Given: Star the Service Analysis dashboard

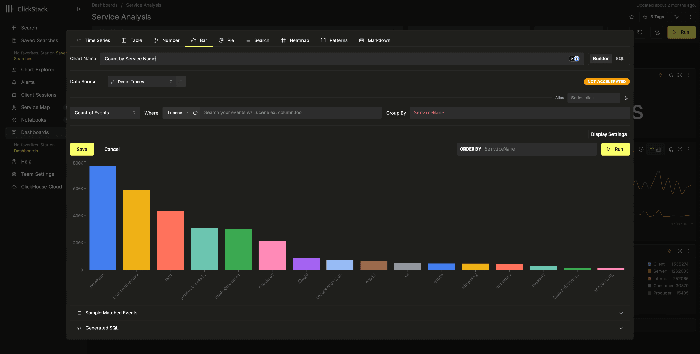Looking at the screenshot, I should pyautogui.click(x=632, y=17).
